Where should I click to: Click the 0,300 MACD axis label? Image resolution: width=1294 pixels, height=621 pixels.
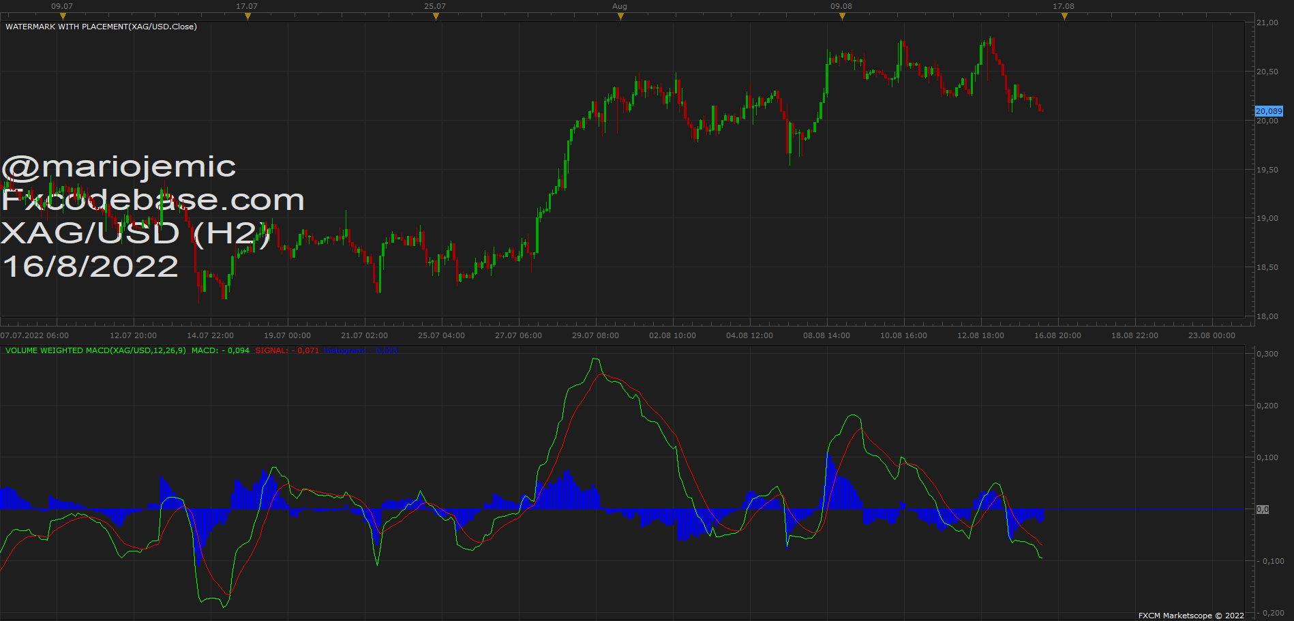pyautogui.click(x=1267, y=354)
